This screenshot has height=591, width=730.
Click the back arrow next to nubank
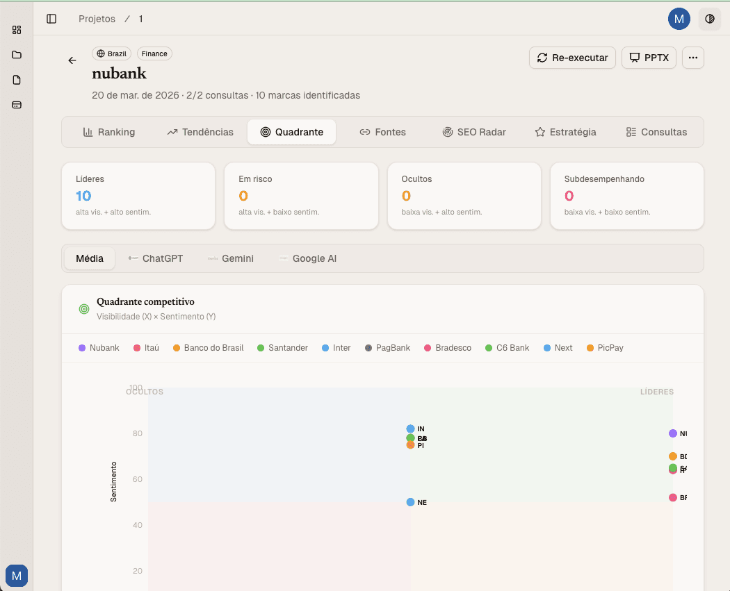(72, 60)
